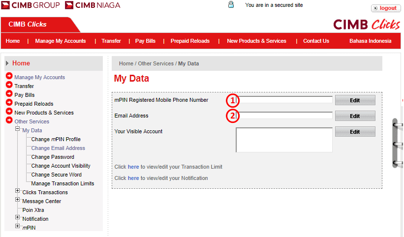This screenshot has width=404, height=237.
Task: Click the mPIN mobile phone number field
Action: 284,100
